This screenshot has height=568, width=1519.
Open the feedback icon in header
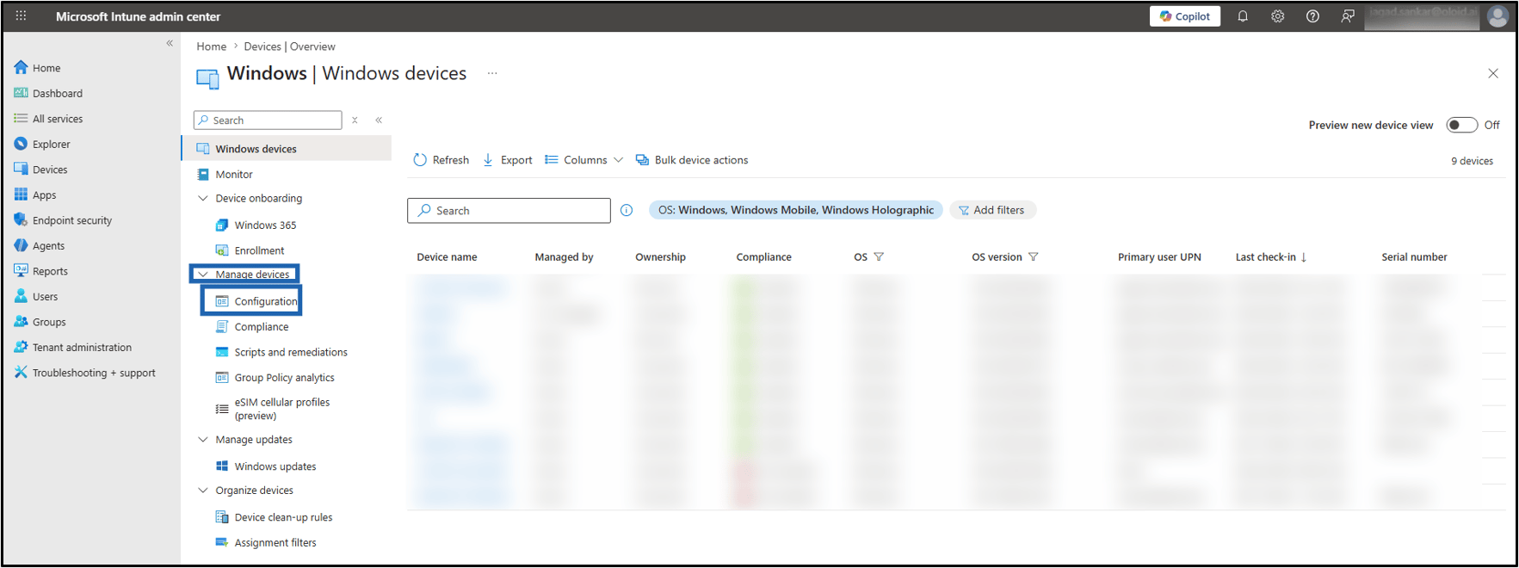(x=1348, y=16)
